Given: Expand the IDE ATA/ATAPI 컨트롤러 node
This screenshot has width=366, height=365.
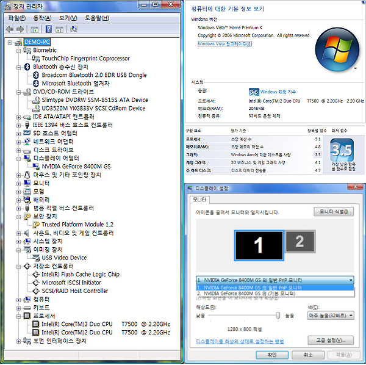Looking at the screenshot, I should point(18,117).
